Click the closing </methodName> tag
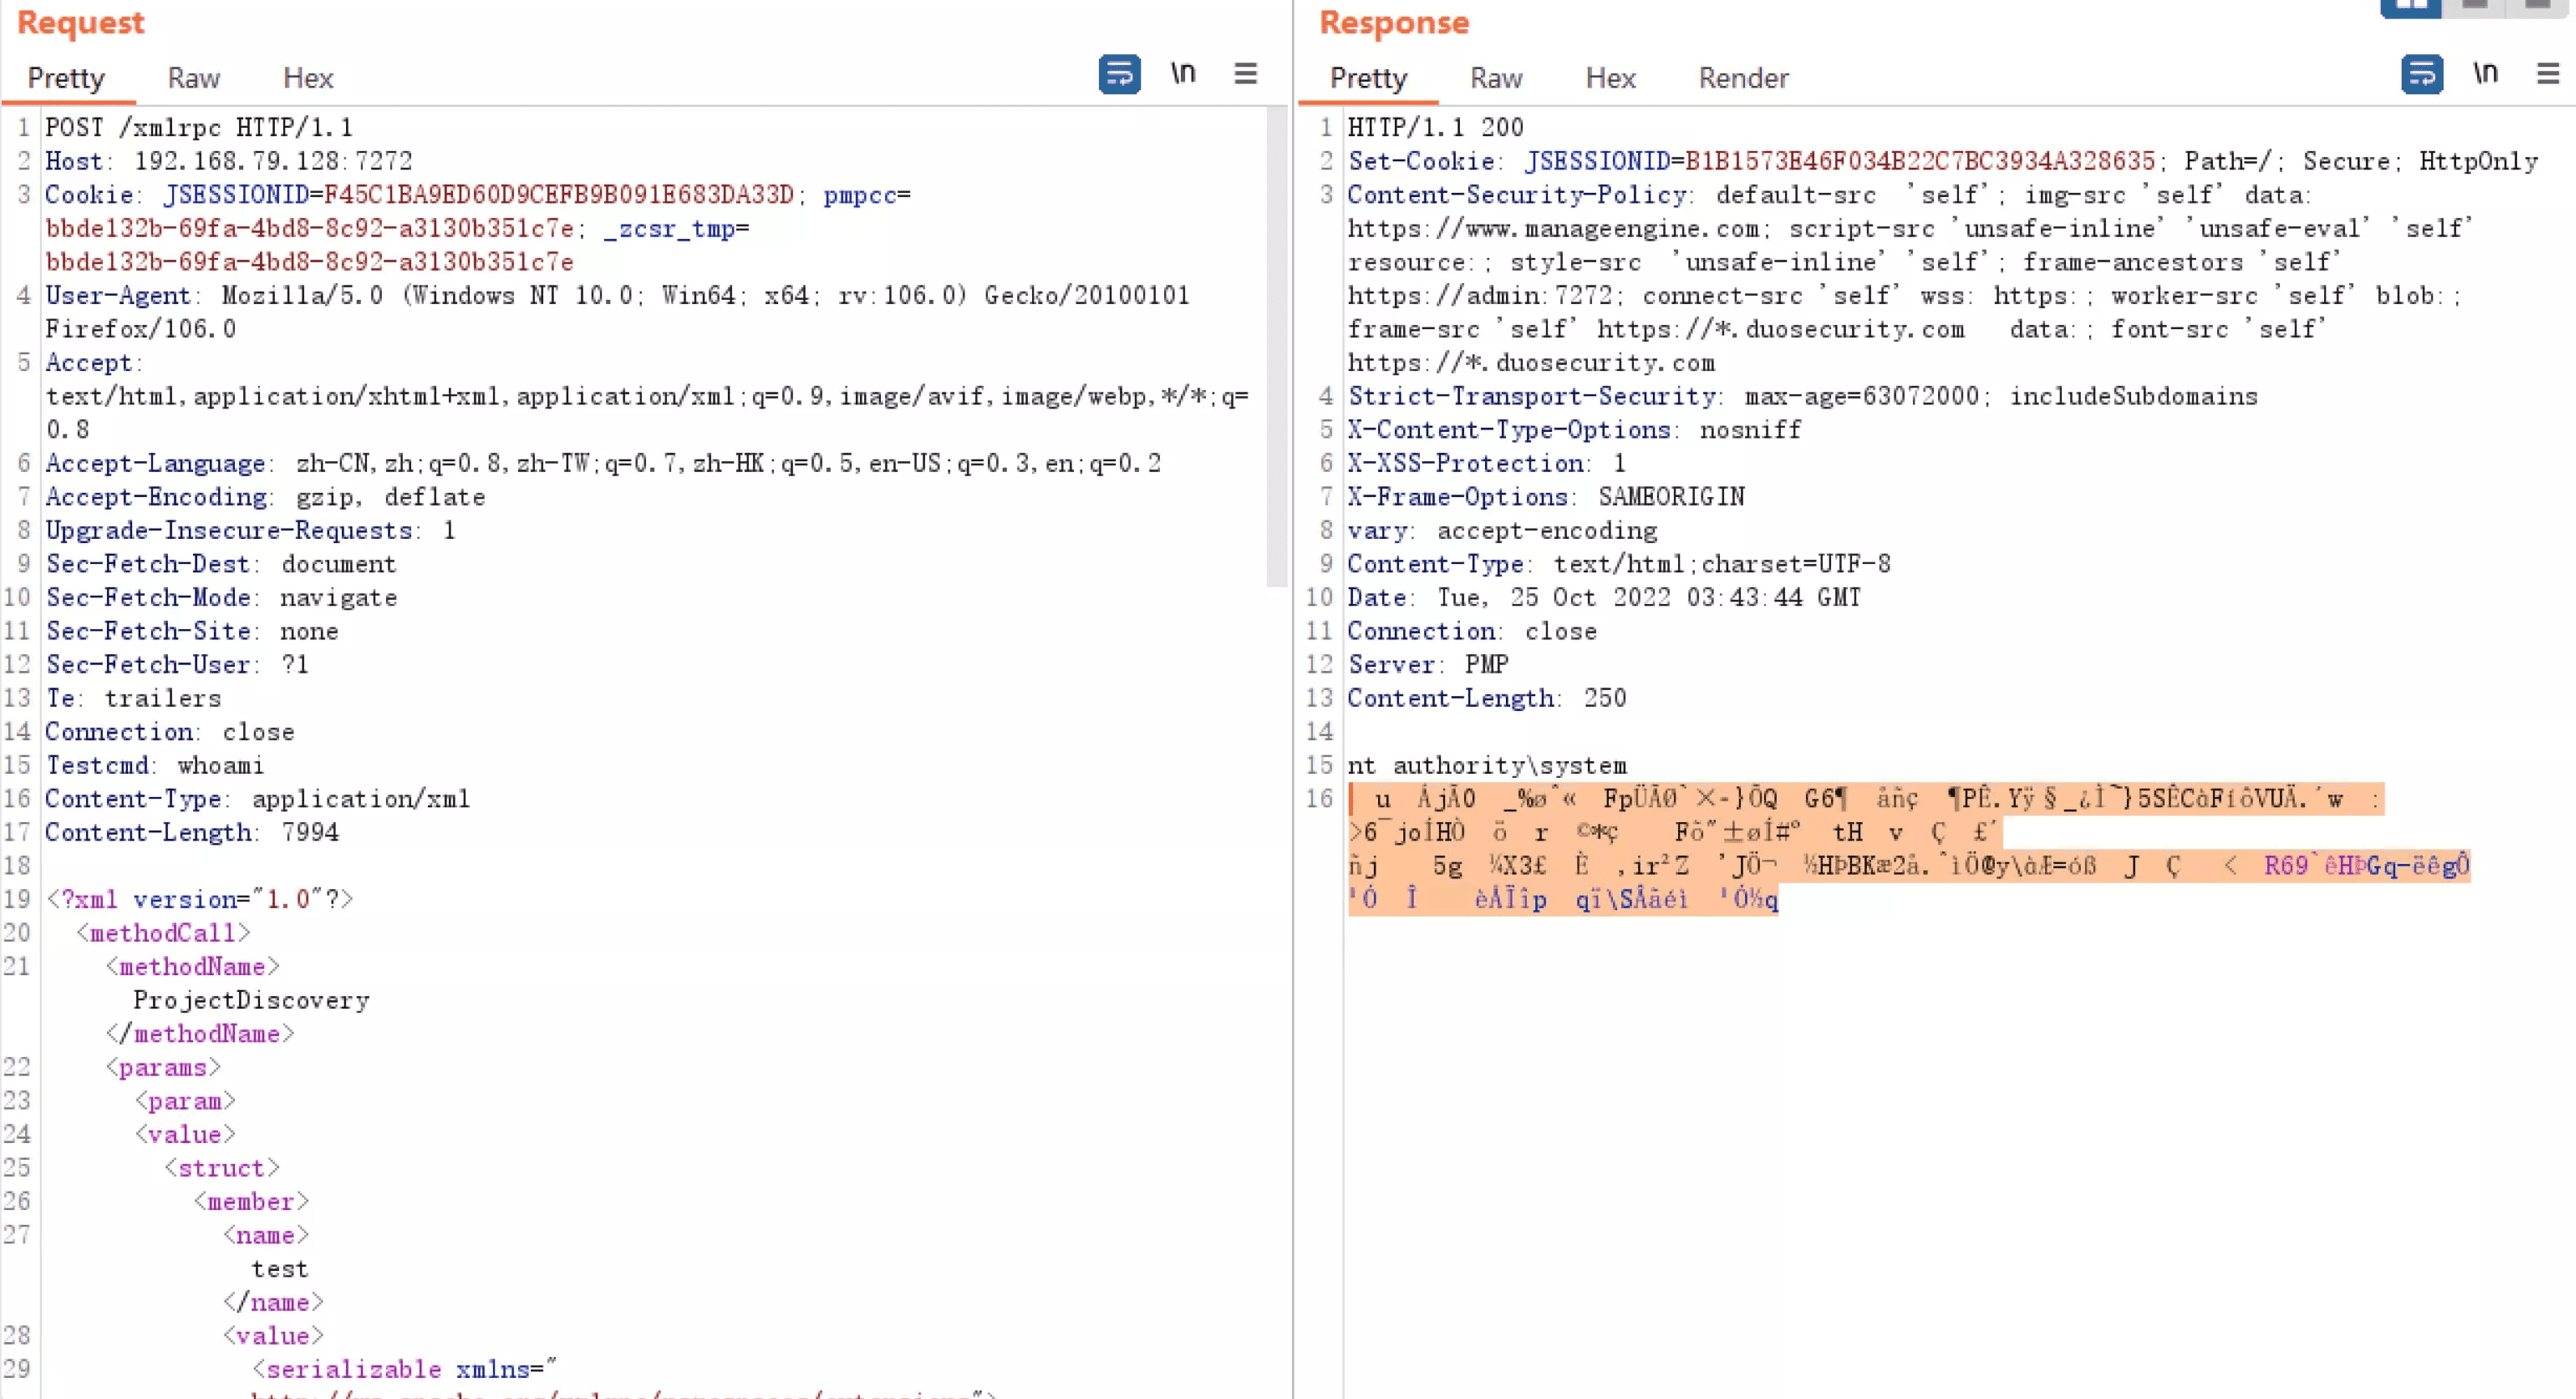This screenshot has width=2576, height=1399. coord(199,1033)
